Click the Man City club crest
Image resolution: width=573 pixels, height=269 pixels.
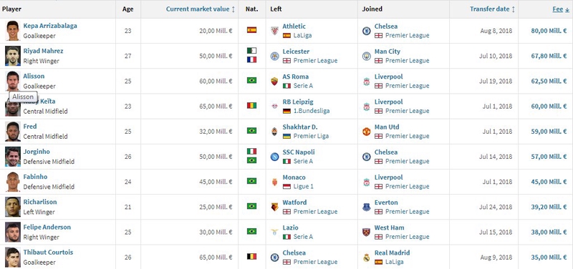[x=367, y=56]
